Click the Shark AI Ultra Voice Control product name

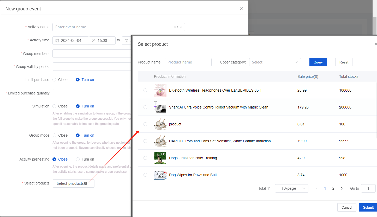click(219, 107)
